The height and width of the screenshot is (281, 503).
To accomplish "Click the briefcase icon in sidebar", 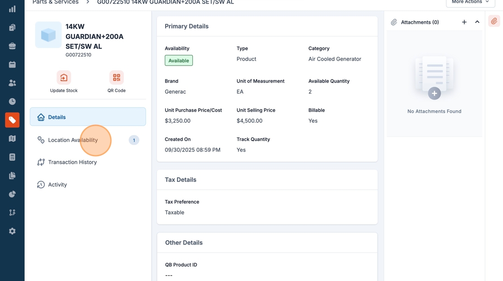I will tap(12, 46).
